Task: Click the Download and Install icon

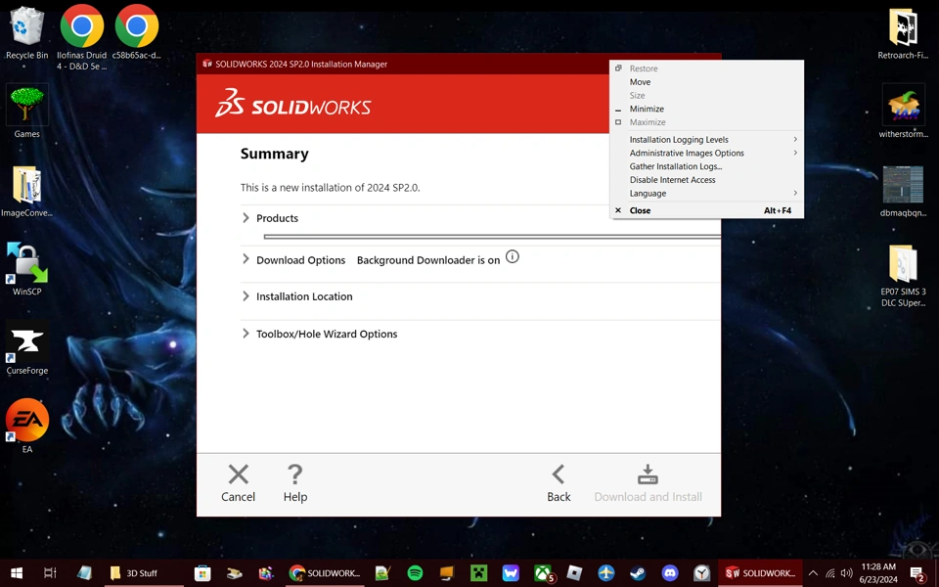Action: (x=648, y=474)
